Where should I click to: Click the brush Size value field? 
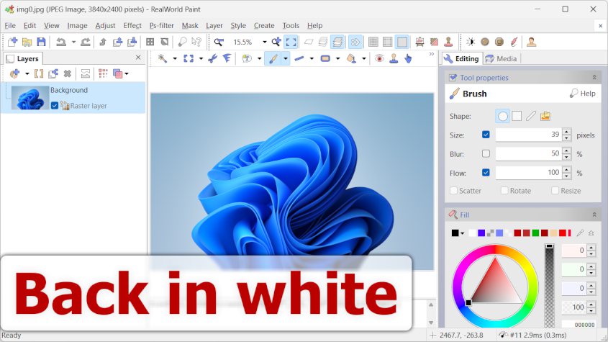529,135
